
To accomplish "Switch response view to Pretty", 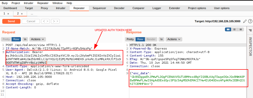I will [x=130, y=39].
